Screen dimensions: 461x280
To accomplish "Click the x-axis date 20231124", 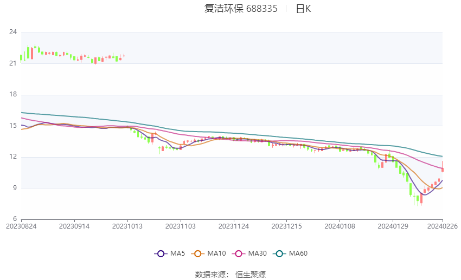I will [x=234, y=226].
